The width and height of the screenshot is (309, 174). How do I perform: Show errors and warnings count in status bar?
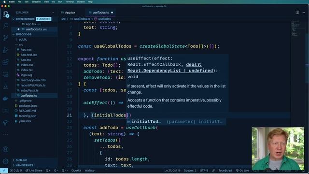tap(16, 171)
